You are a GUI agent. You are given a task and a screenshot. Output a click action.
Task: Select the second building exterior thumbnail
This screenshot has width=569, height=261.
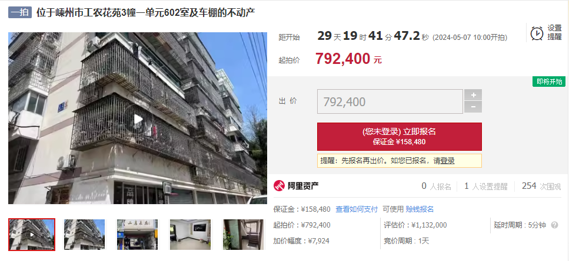click(85, 234)
